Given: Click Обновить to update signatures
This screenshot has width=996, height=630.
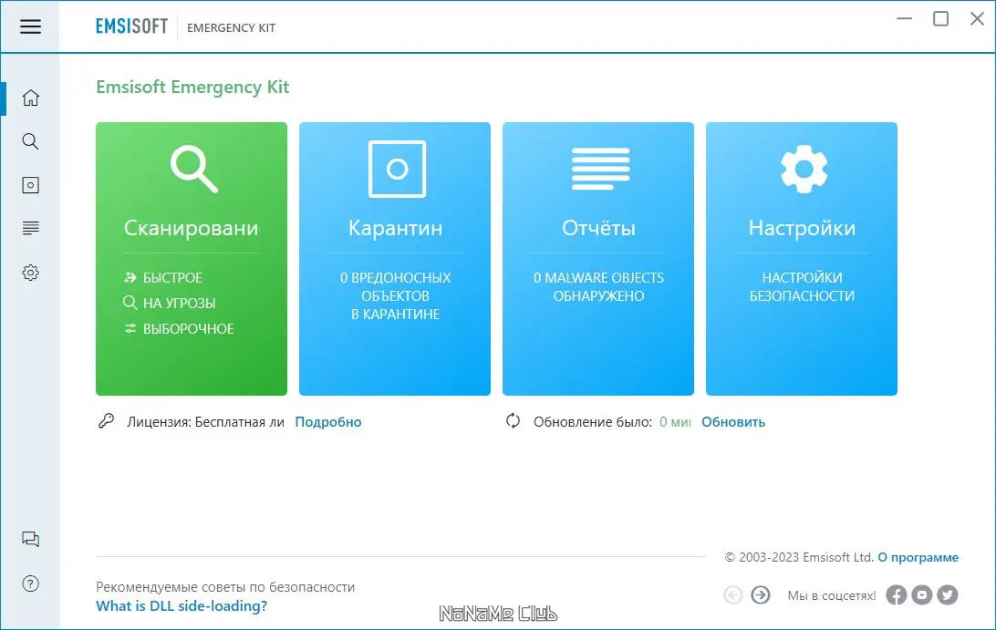Looking at the screenshot, I should (x=732, y=422).
